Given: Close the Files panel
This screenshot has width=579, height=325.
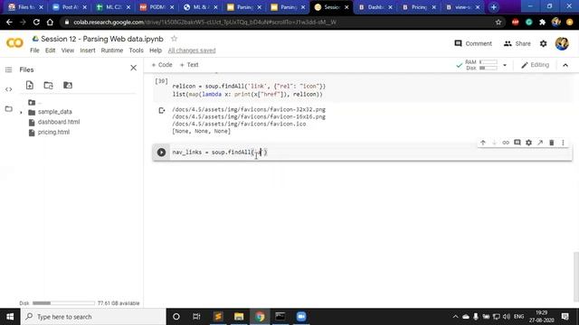Looking at the screenshot, I should pyautogui.click(x=133, y=68).
